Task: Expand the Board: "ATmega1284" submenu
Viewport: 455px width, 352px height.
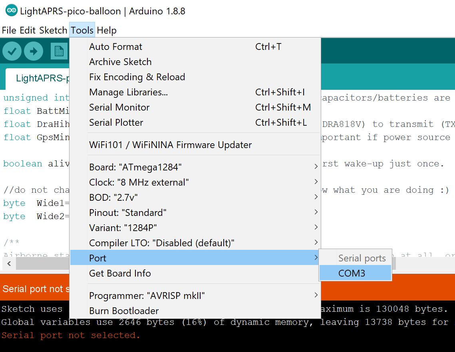Action: [x=195, y=167]
